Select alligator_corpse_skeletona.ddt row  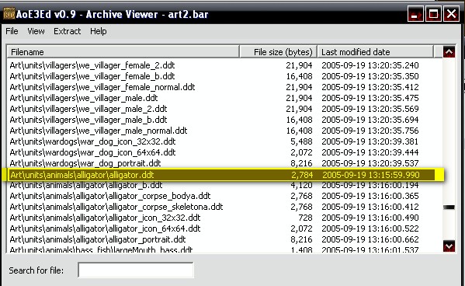pyautogui.click(x=224, y=207)
